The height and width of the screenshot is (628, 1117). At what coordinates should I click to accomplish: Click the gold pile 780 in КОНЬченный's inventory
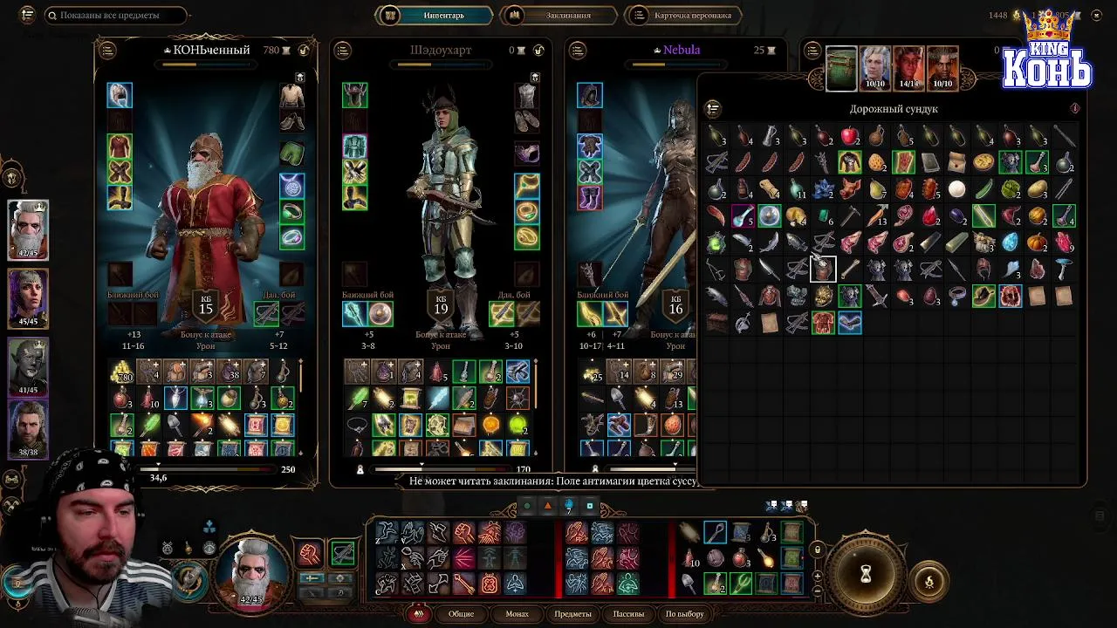pos(121,372)
